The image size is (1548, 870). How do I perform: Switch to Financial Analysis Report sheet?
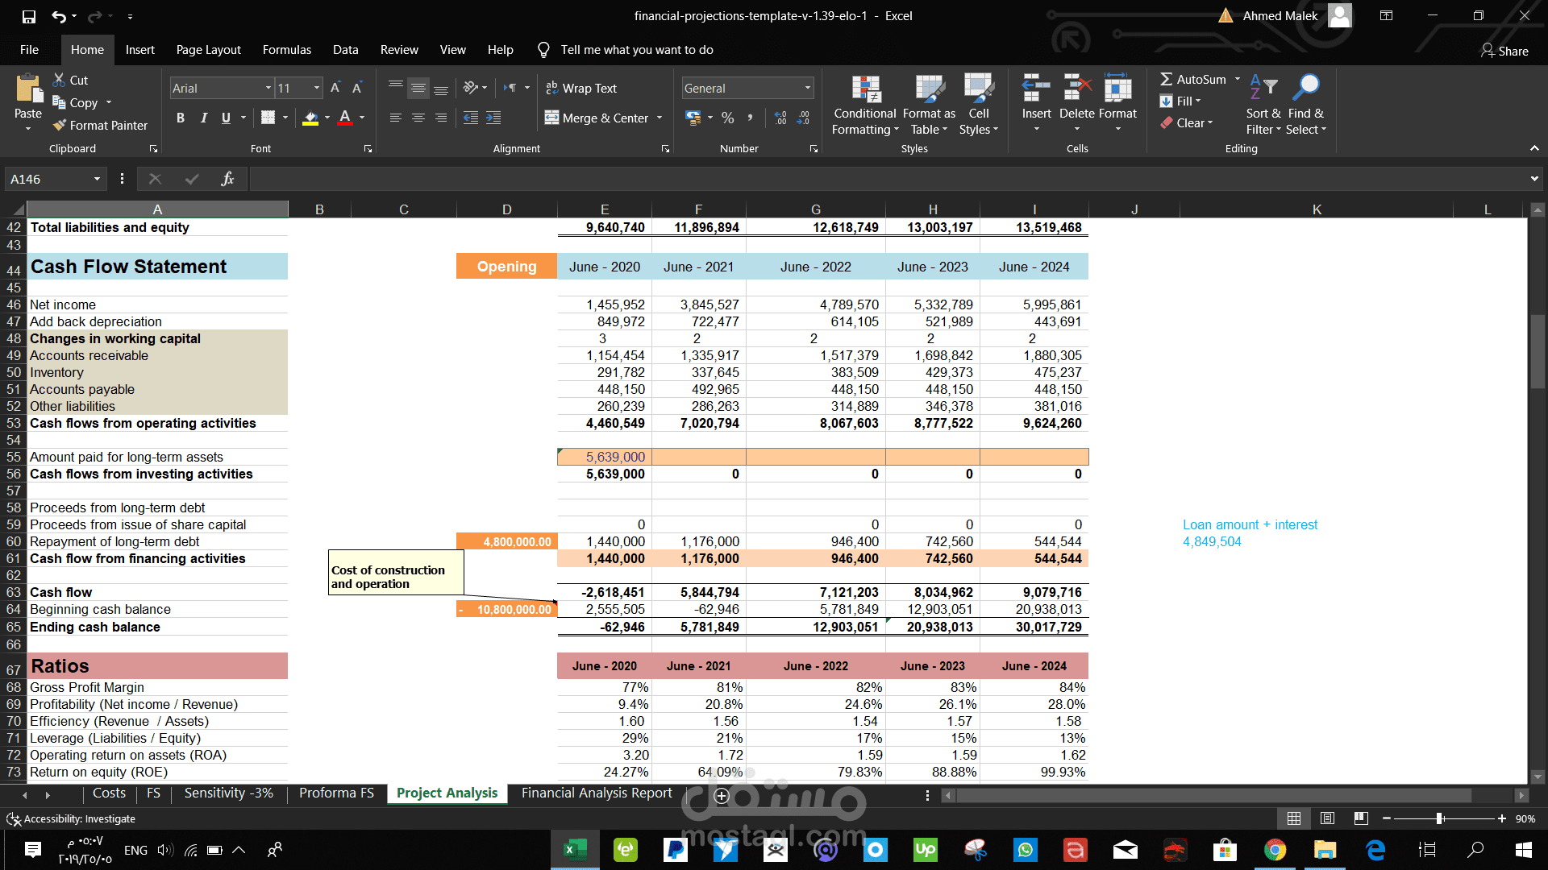(x=597, y=793)
